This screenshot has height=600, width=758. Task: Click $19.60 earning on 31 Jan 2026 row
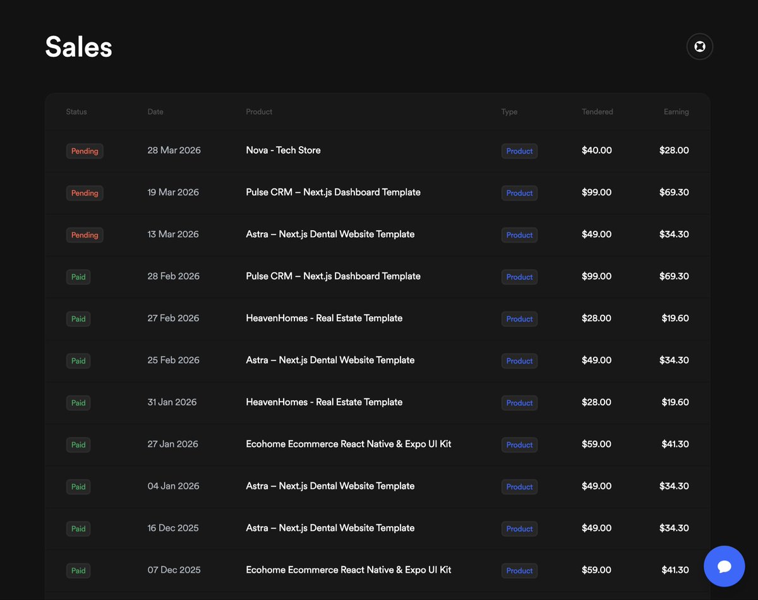click(675, 402)
